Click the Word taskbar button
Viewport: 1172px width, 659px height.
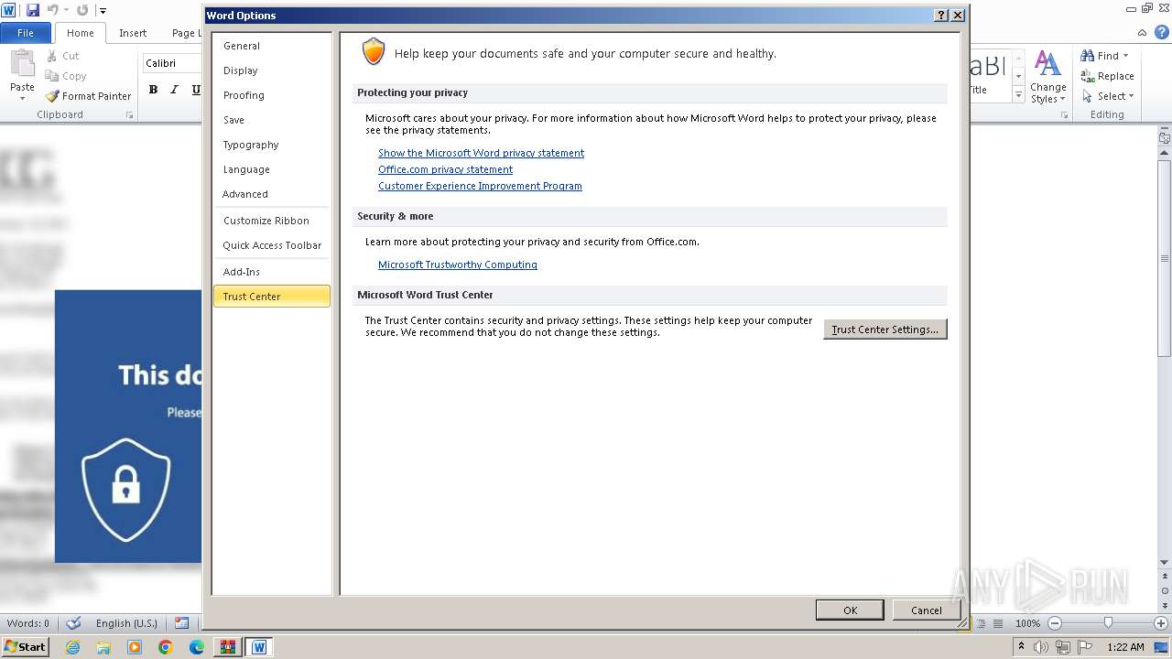pyautogui.click(x=259, y=647)
